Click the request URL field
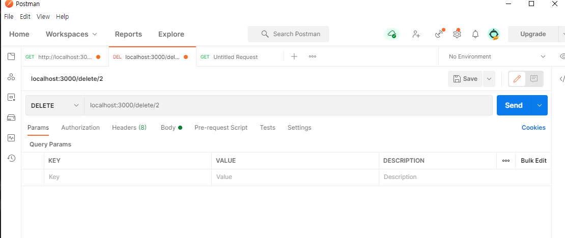The image size is (565, 238). pos(288,105)
